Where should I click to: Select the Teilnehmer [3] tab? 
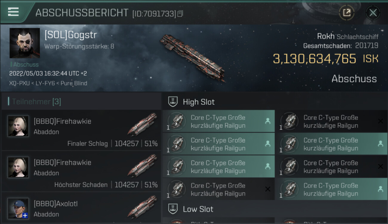pyautogui.click(x=36, y=102)
